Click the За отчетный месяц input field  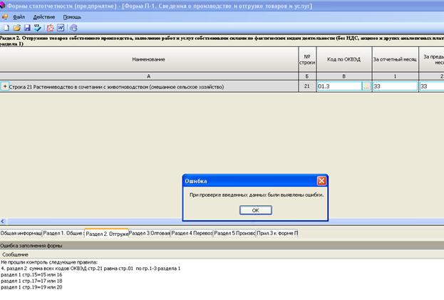[394, 86]
